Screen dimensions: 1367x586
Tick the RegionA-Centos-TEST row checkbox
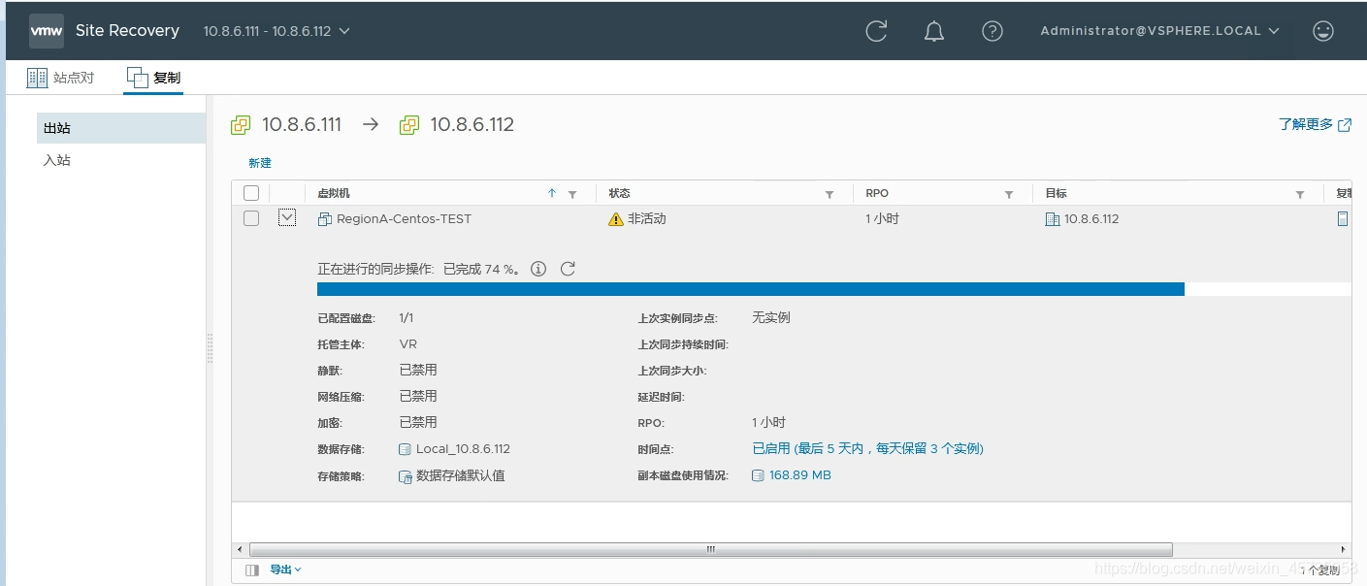point(251,218)
